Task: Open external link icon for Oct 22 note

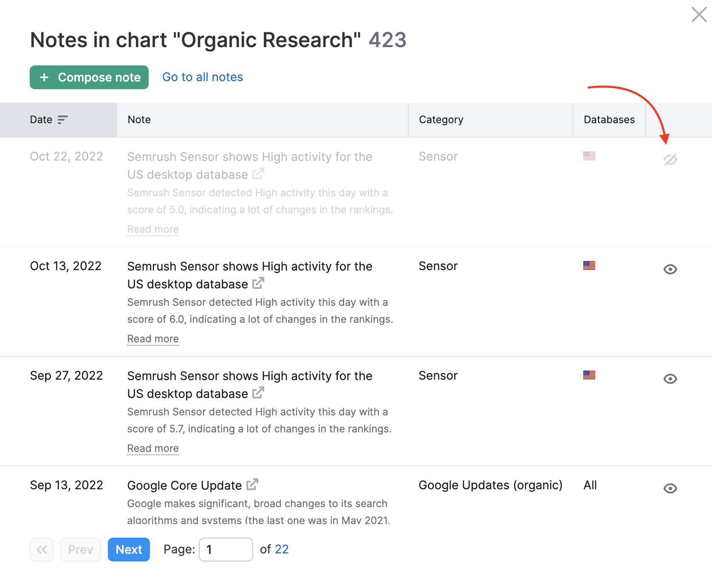Action: [258, 174]
